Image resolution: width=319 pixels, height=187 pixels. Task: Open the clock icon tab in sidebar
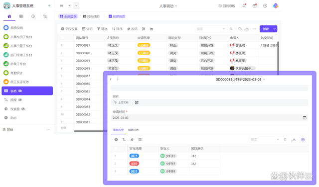33,16
